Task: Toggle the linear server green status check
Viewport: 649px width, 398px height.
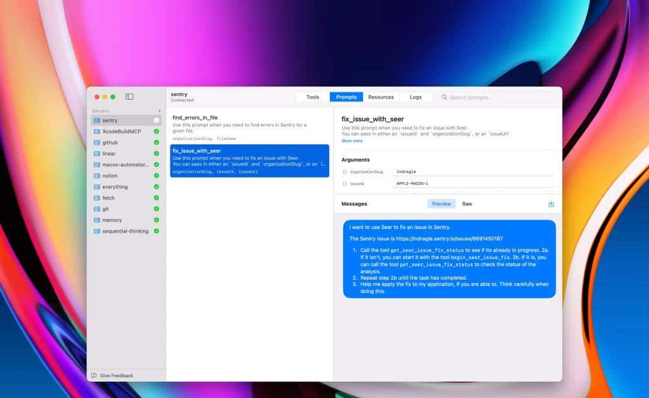Action: tap(156, 154)
